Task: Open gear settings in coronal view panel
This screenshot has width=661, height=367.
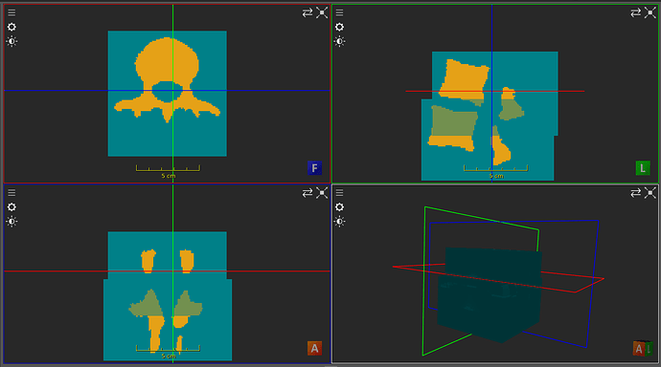Action: point(11,206)
